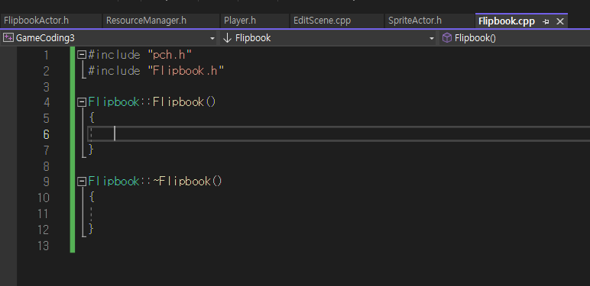Click line number 1 in the margin
The image size is (590, 286).
click(x=47, y=56)
